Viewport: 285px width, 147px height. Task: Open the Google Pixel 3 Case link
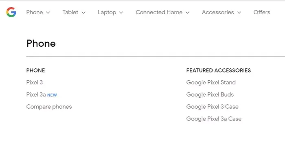(212, 107)
